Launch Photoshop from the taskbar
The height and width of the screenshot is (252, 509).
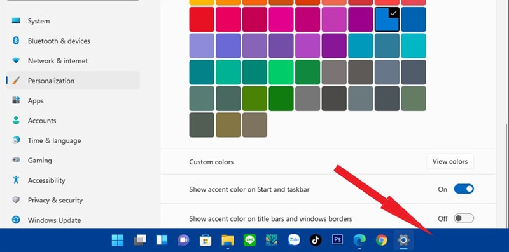[x=338, y=240]
